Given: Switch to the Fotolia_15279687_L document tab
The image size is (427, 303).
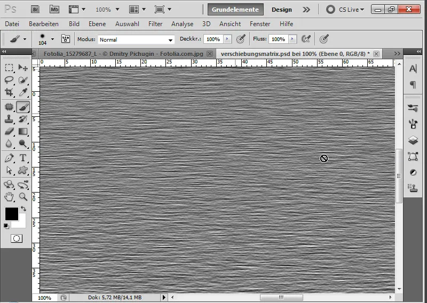Looking at the screenshot, I should coord(123,54).
